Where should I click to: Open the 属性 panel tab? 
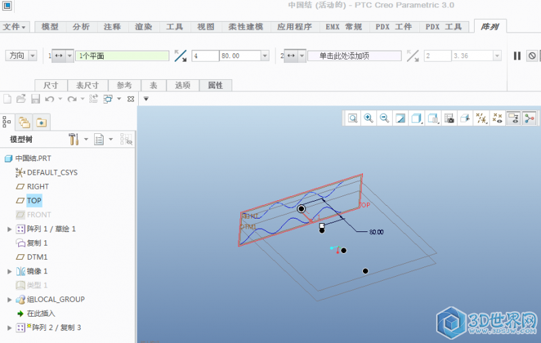[x=215, y=85]
